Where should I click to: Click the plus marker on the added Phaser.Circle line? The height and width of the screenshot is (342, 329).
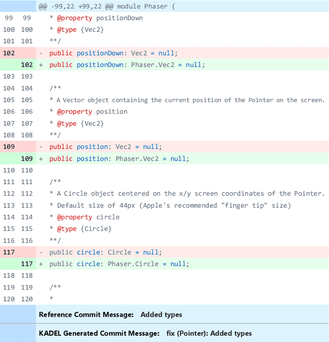click(41, 264)
